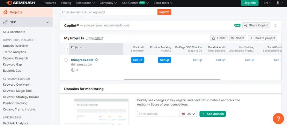Open Keyword Overview in sidebar

tap(16, 85)
